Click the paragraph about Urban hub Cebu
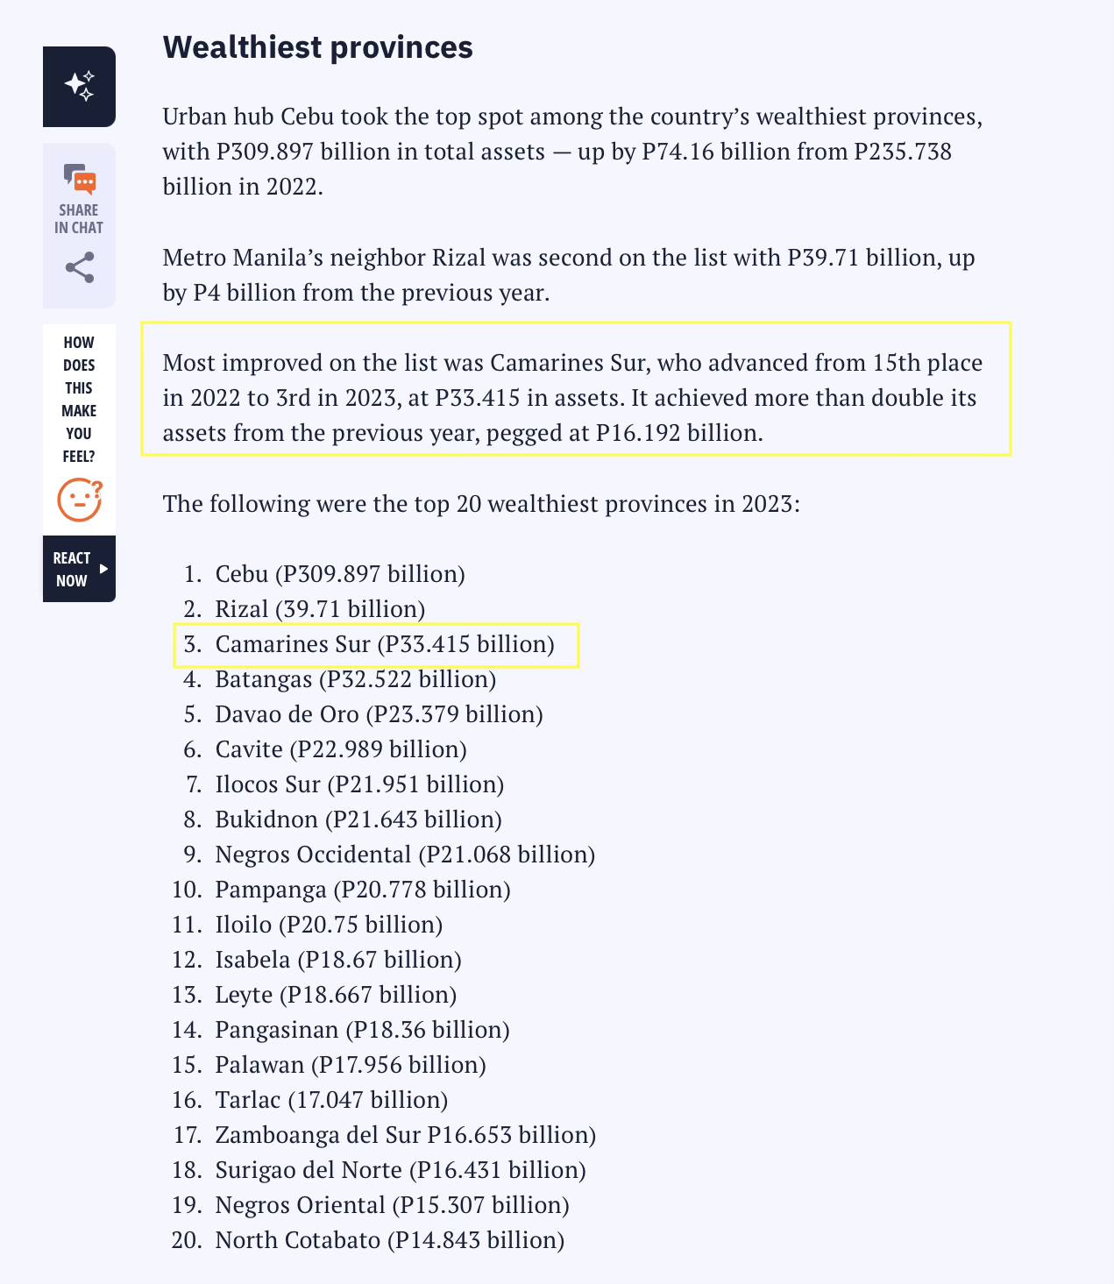The image size is (1114, 1284). coord(572,152)
